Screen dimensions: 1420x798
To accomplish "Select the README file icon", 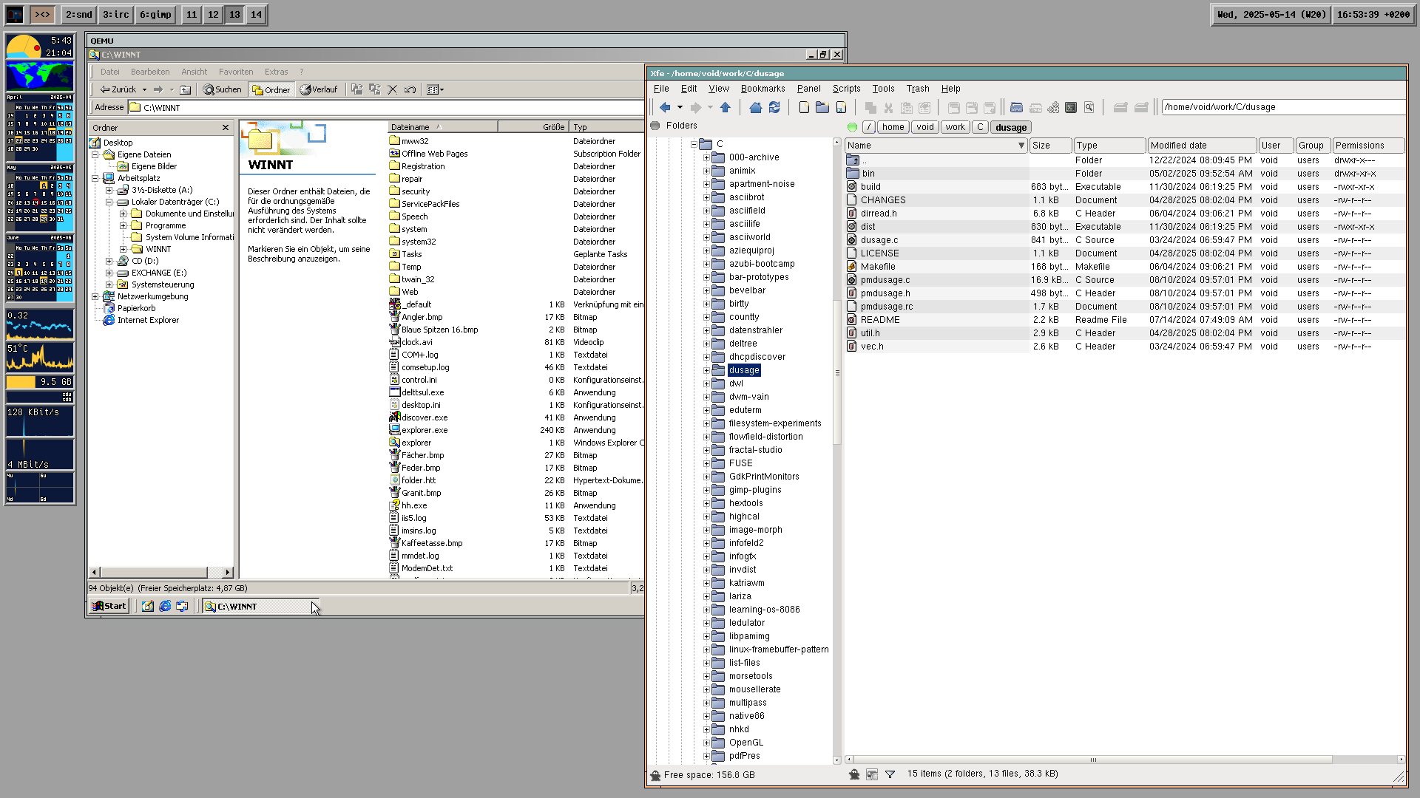I will (x=852, y=320).
